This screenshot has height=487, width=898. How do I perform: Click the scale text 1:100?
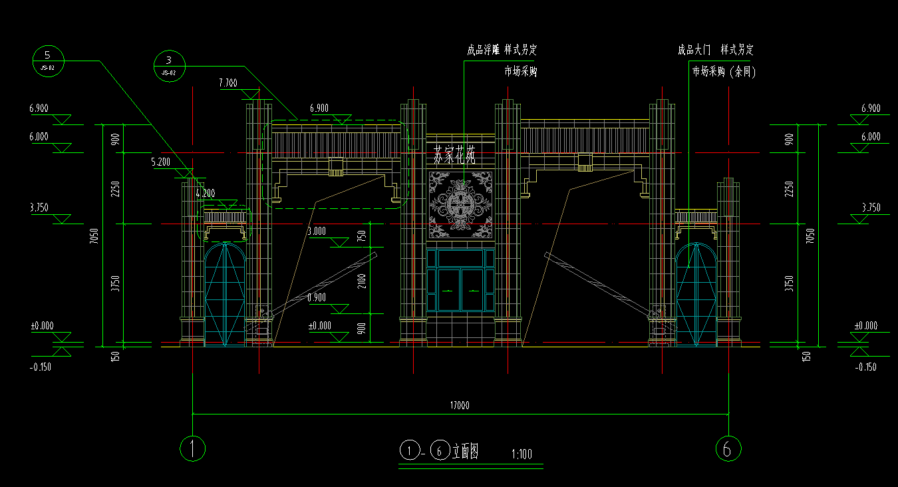(522, 455)
